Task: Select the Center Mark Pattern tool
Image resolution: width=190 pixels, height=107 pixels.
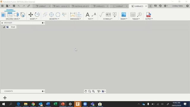Action: [58, 15]
